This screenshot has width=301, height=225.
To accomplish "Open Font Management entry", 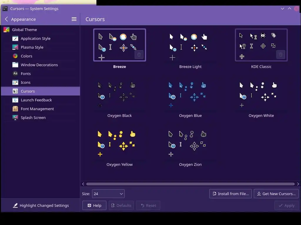I will pos(40,109).
